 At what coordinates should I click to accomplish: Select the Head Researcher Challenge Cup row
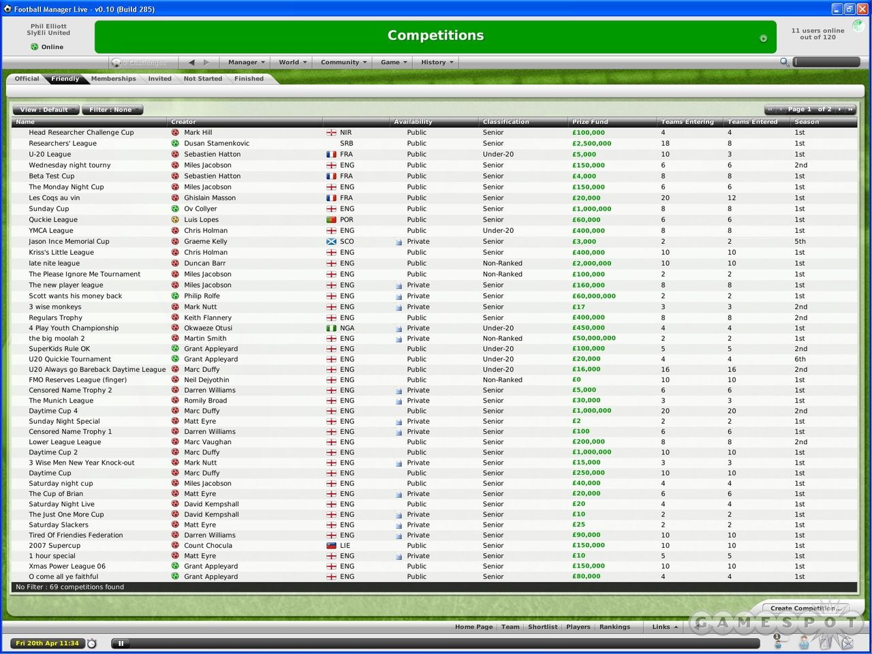[x=435, y=133]
